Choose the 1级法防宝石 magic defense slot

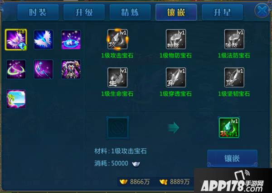coord(234,39)
